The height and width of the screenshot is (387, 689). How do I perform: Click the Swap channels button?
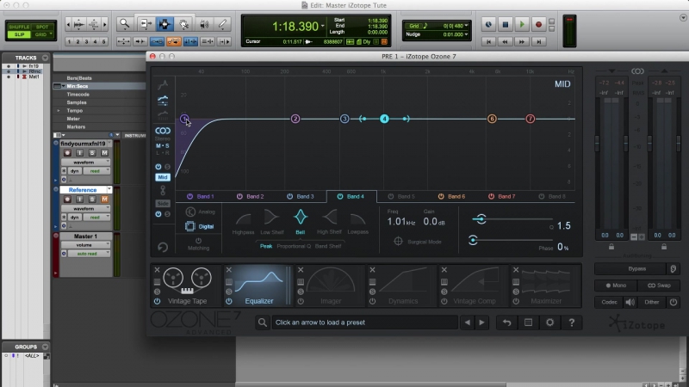point(659,286)
